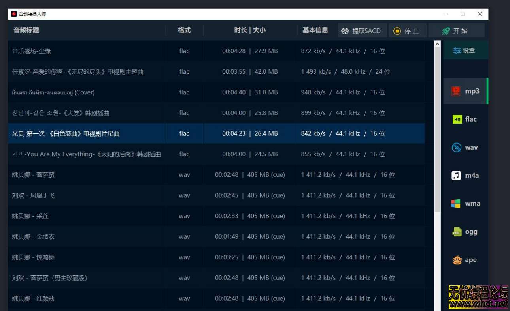The height and width of the screenshot is (311, 510).
Task: Stop conversion with the 停止 button
Action: pos(407,30)
